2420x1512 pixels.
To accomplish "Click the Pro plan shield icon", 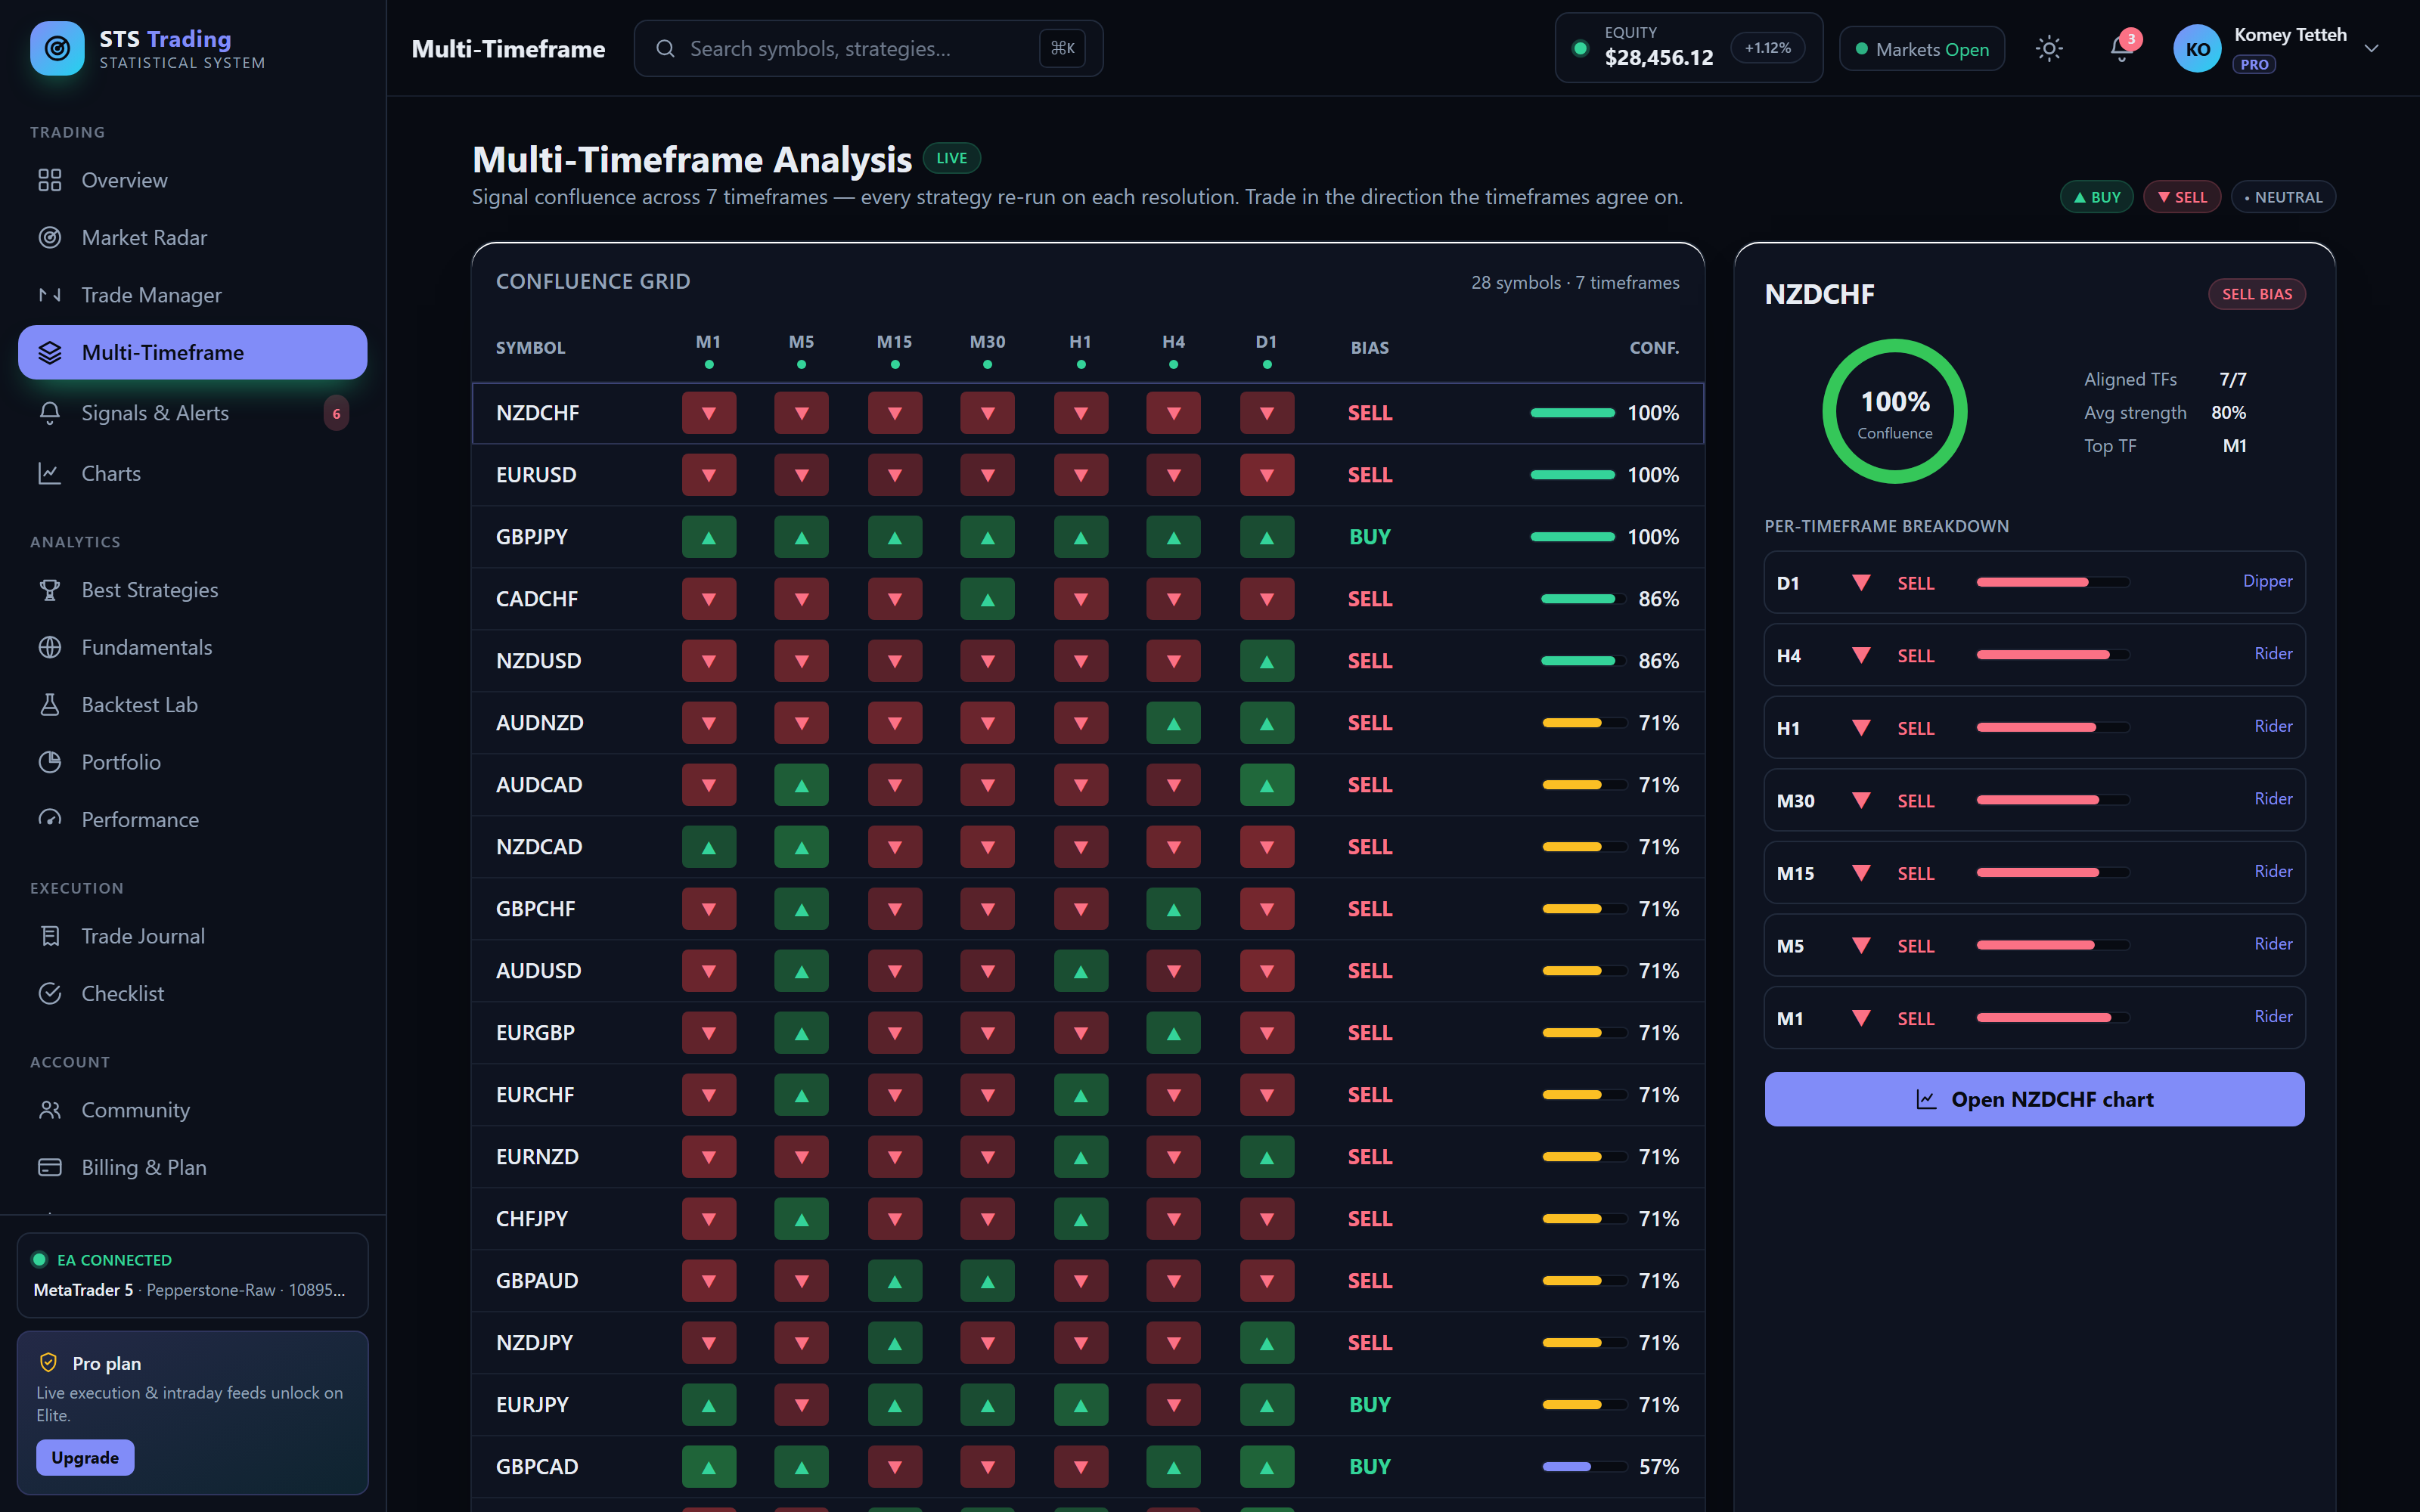I will [48, 1362].
